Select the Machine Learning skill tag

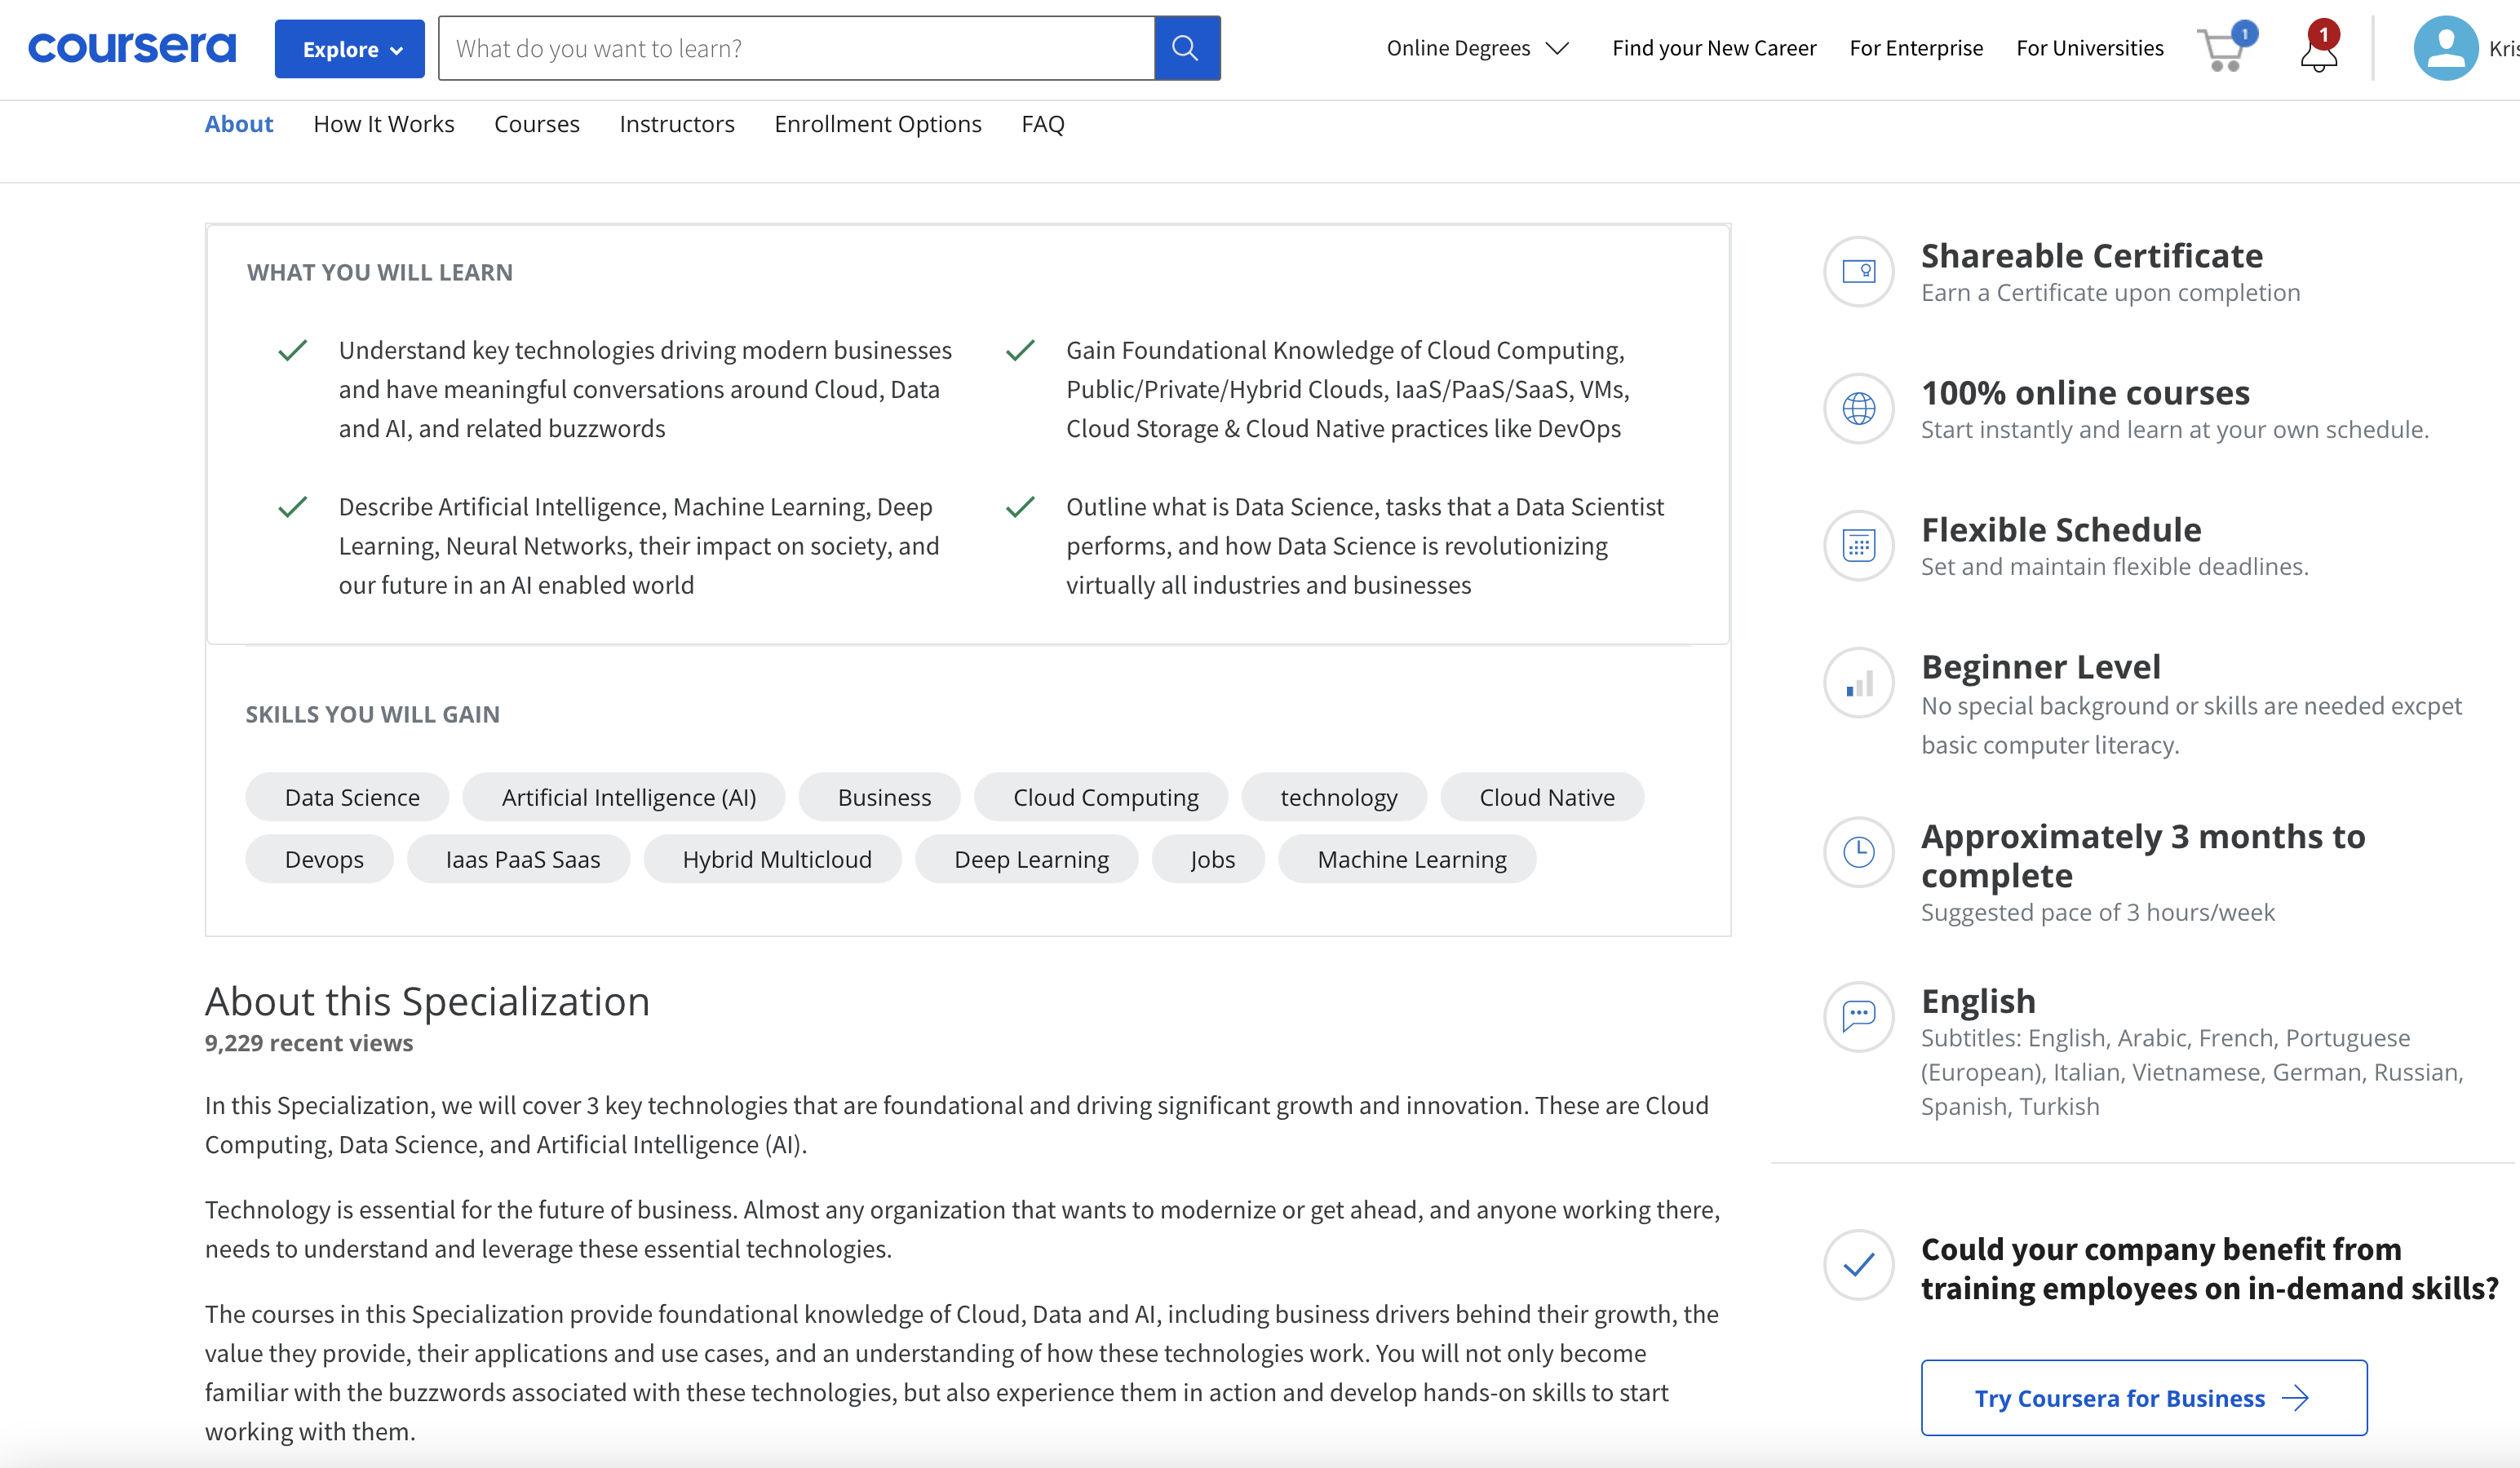coord(1411,859)
